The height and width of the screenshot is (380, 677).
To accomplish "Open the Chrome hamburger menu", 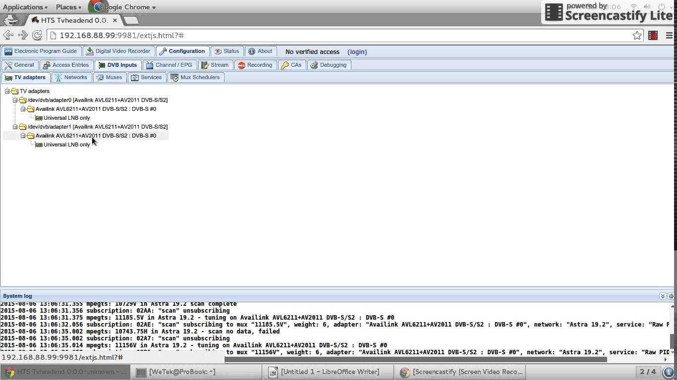I will click(669, 35).
